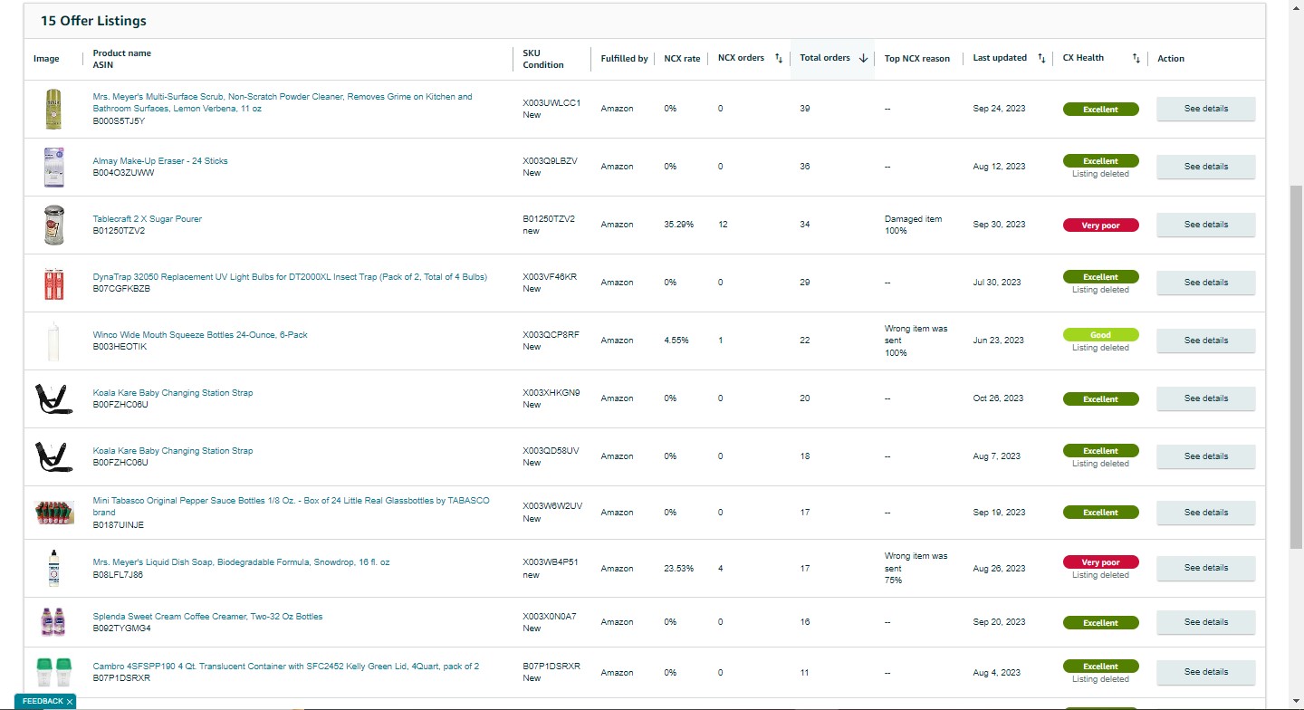Open Koala Kare Strap link for X003XHKGN9
Image resolution: width=1304 pixels, height=710 pixels.
(x=173, y=393)
